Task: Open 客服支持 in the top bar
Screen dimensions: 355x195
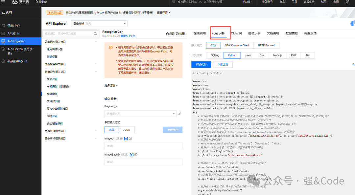Action: pos(309,2)
